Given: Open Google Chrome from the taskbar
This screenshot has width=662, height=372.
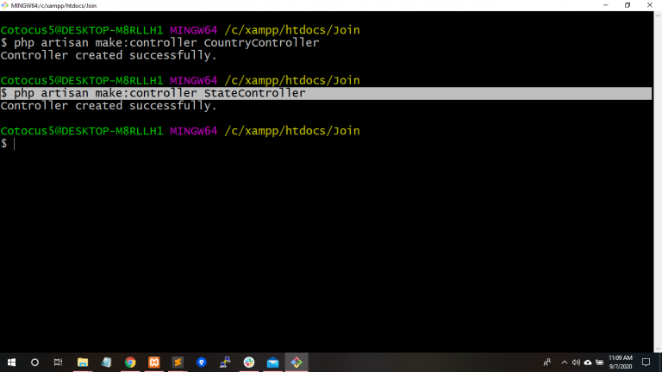Looking at the screenshot, I should pos(130,362).
